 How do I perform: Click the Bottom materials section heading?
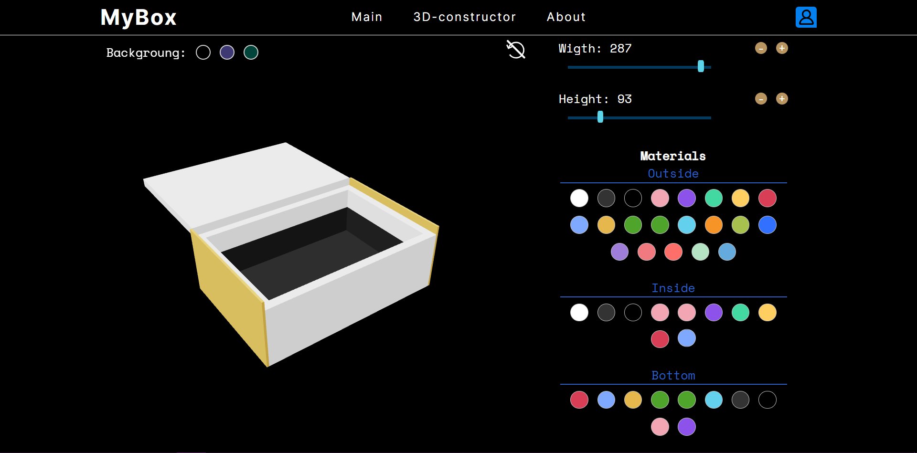pos(673,376)
